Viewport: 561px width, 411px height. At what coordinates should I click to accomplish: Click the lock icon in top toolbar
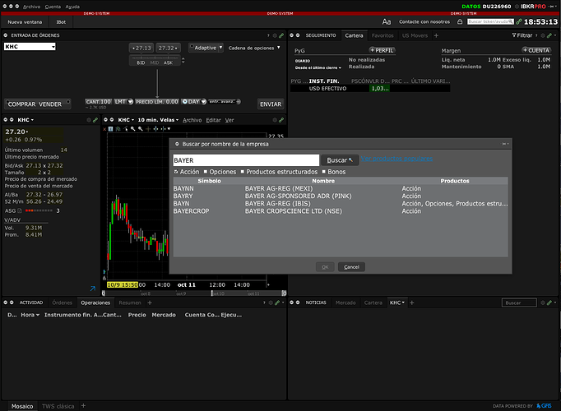click(x=460, y=22)
